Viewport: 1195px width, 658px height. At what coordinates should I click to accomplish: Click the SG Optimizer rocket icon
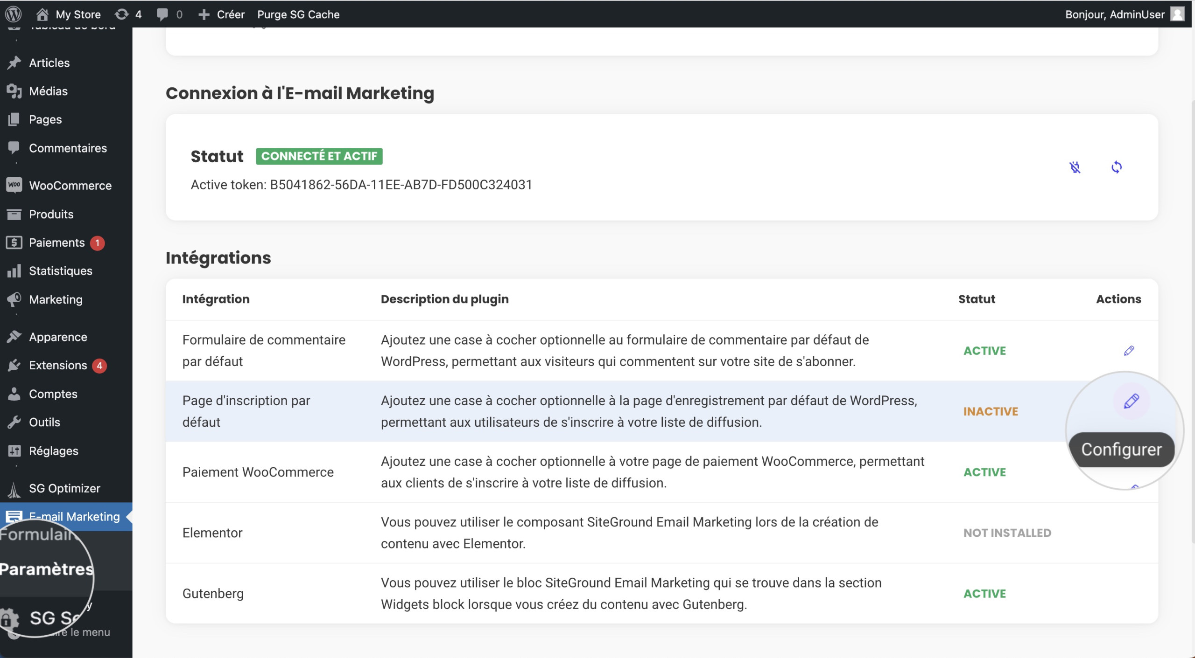click(x=14, y=490)
